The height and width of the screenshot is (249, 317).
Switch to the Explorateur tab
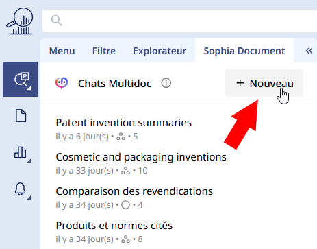click(160, 51)
